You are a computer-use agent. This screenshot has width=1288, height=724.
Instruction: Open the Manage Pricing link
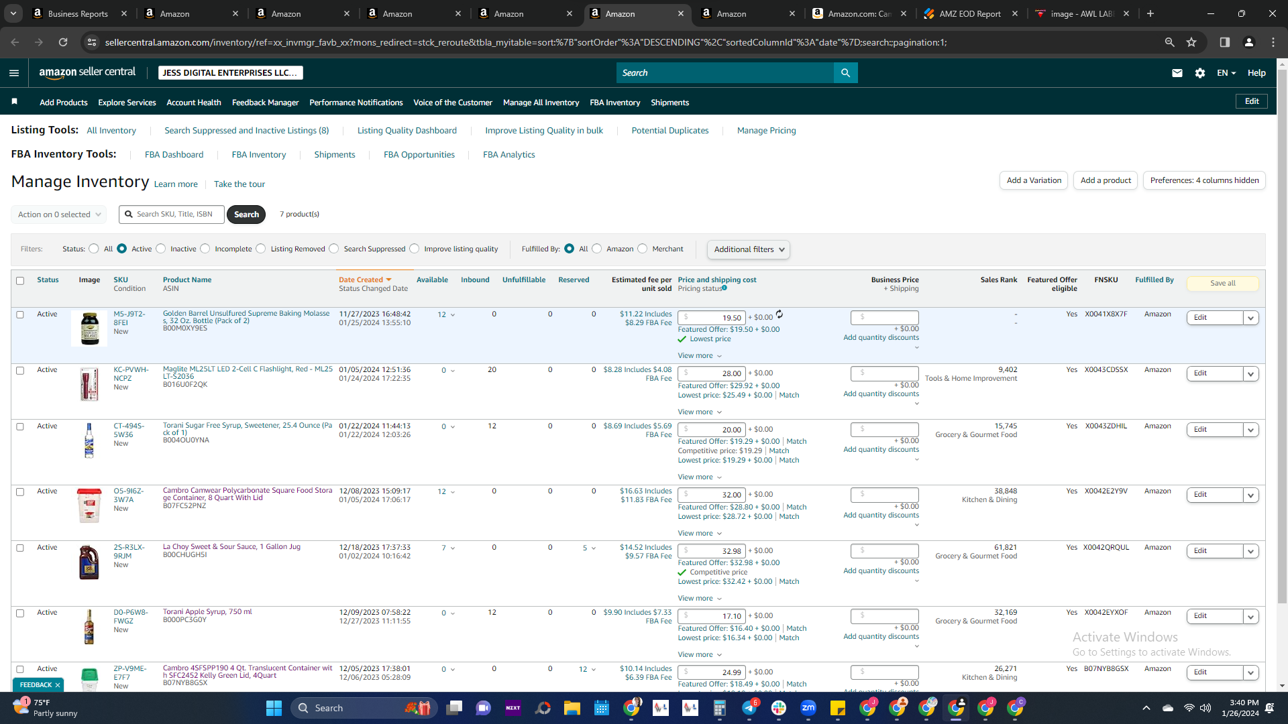click(x=766, y=131)
